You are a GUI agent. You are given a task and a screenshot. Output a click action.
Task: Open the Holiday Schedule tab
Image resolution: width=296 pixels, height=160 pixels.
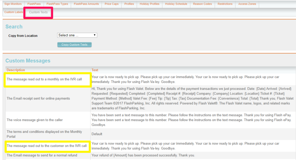(x=176, y=4)
